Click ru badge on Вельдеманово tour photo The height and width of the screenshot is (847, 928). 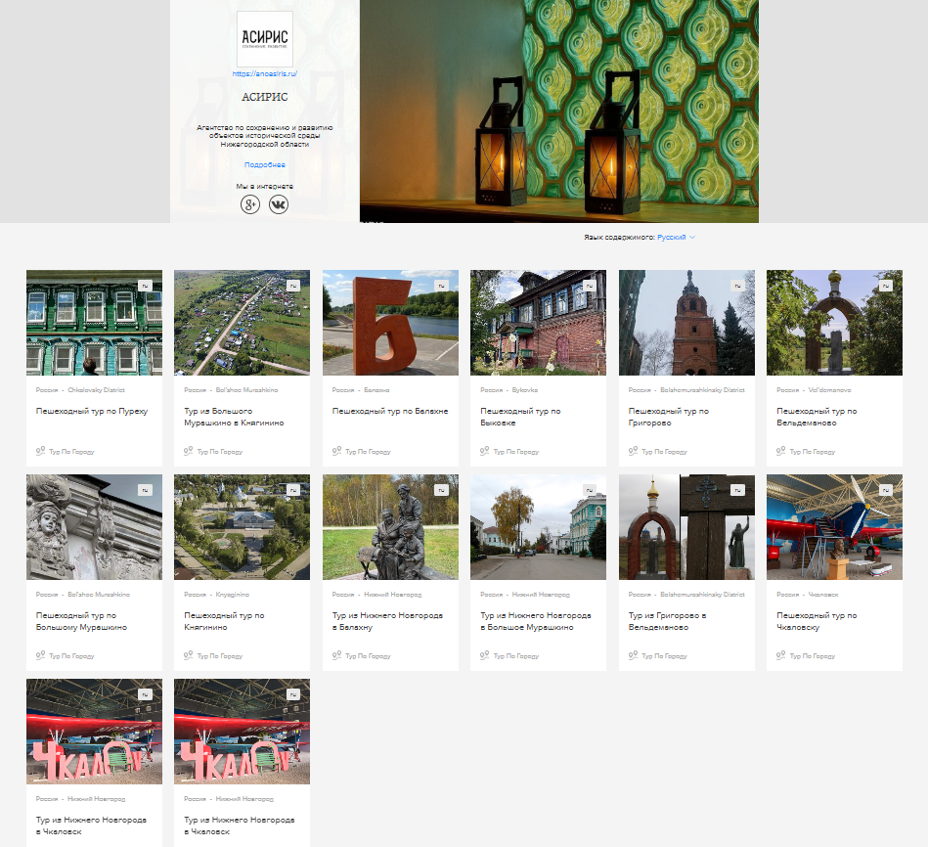[885, 286]
